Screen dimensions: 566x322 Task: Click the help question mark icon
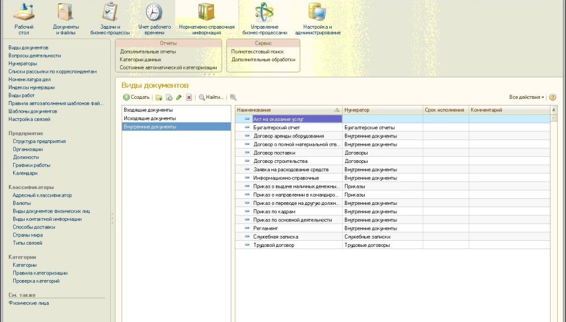pos(552,97)
